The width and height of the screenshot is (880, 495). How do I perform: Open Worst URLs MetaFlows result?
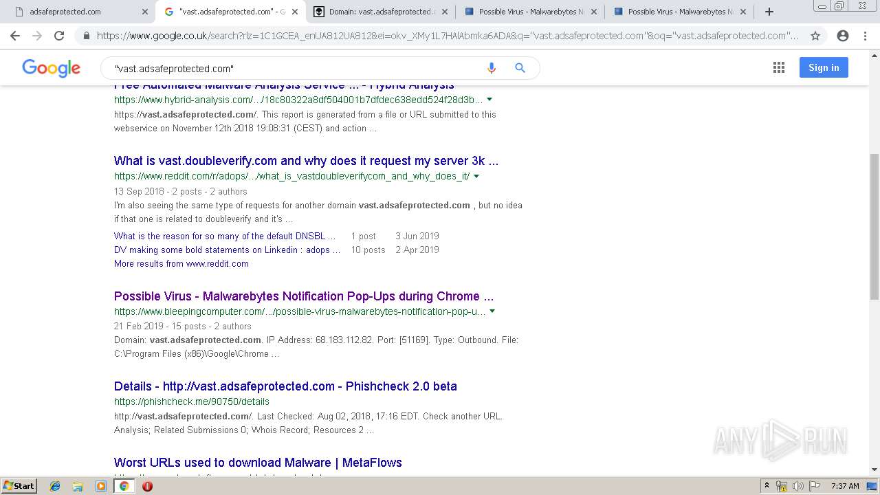coord(258,463)
